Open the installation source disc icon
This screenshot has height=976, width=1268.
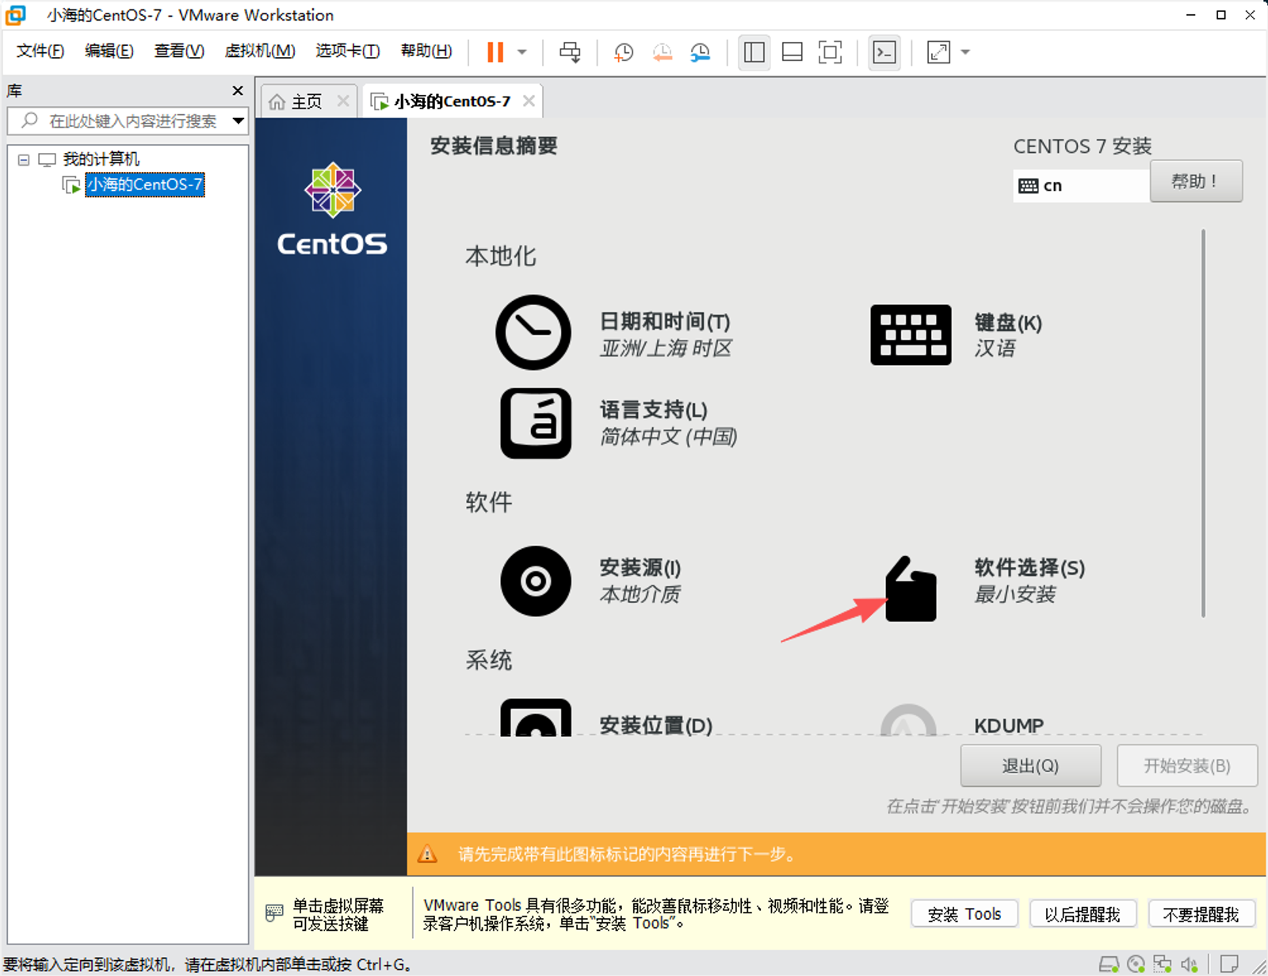(536, 581)
